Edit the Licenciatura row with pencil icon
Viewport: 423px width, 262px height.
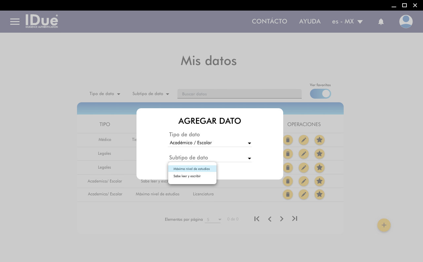click(303, 194)
